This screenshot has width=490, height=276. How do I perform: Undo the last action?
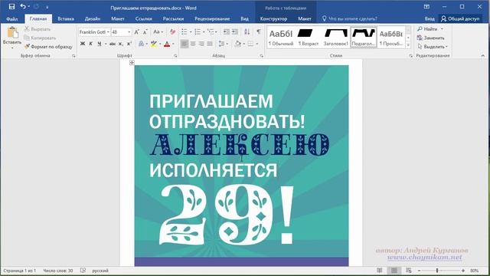click(x=23, y=7)
